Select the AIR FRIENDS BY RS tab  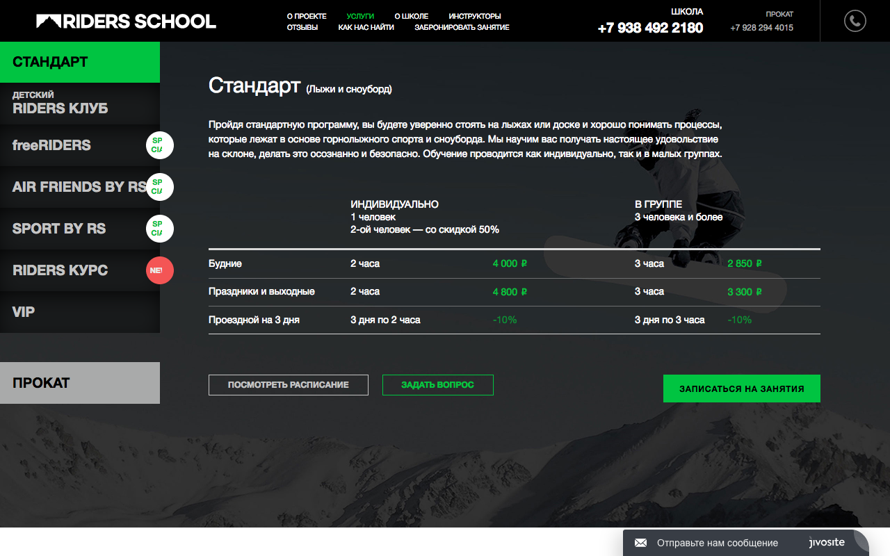coord(80,187)
